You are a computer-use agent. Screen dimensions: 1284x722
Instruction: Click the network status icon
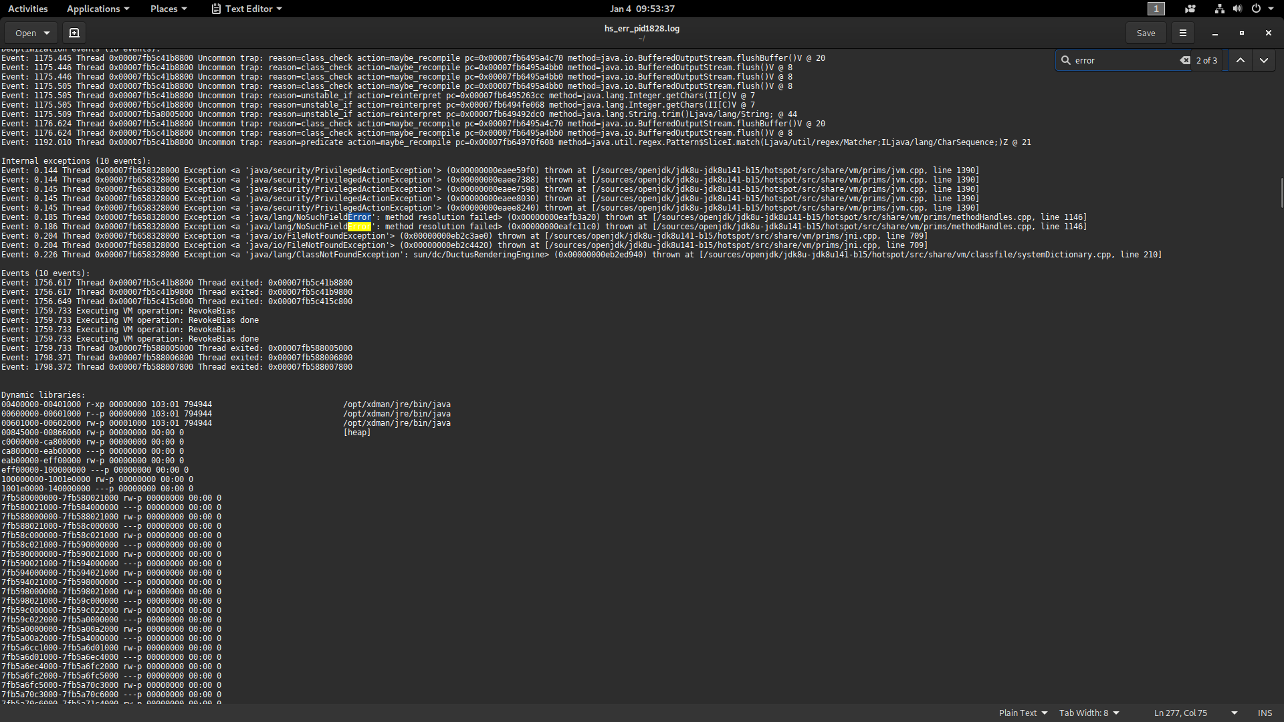tap(1219, 9)
